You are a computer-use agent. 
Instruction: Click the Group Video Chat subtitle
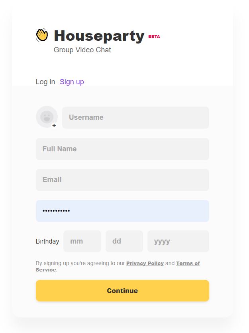pyautogui.click(x=82, y=50)
